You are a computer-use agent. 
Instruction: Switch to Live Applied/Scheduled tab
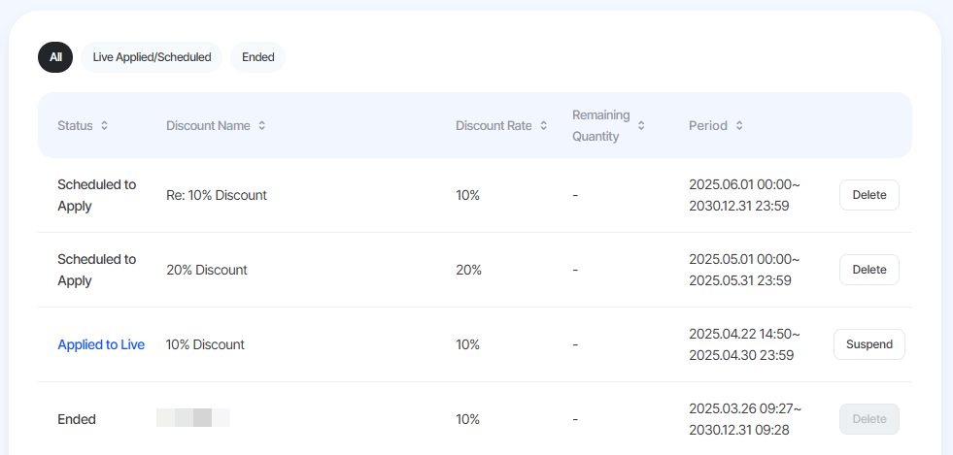tap(152, 57)
